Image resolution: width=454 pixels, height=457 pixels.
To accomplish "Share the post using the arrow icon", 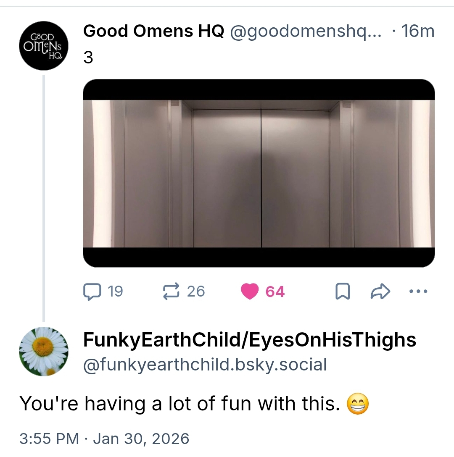I will coord(380,292).
